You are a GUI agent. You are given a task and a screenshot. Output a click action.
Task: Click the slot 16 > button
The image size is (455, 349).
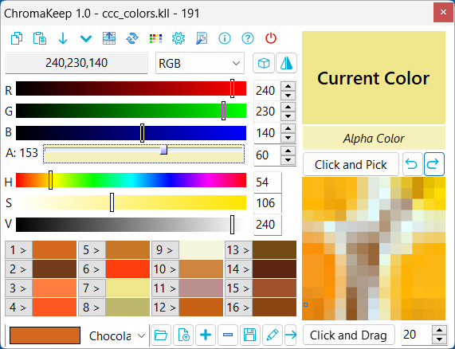pos(238,308)
